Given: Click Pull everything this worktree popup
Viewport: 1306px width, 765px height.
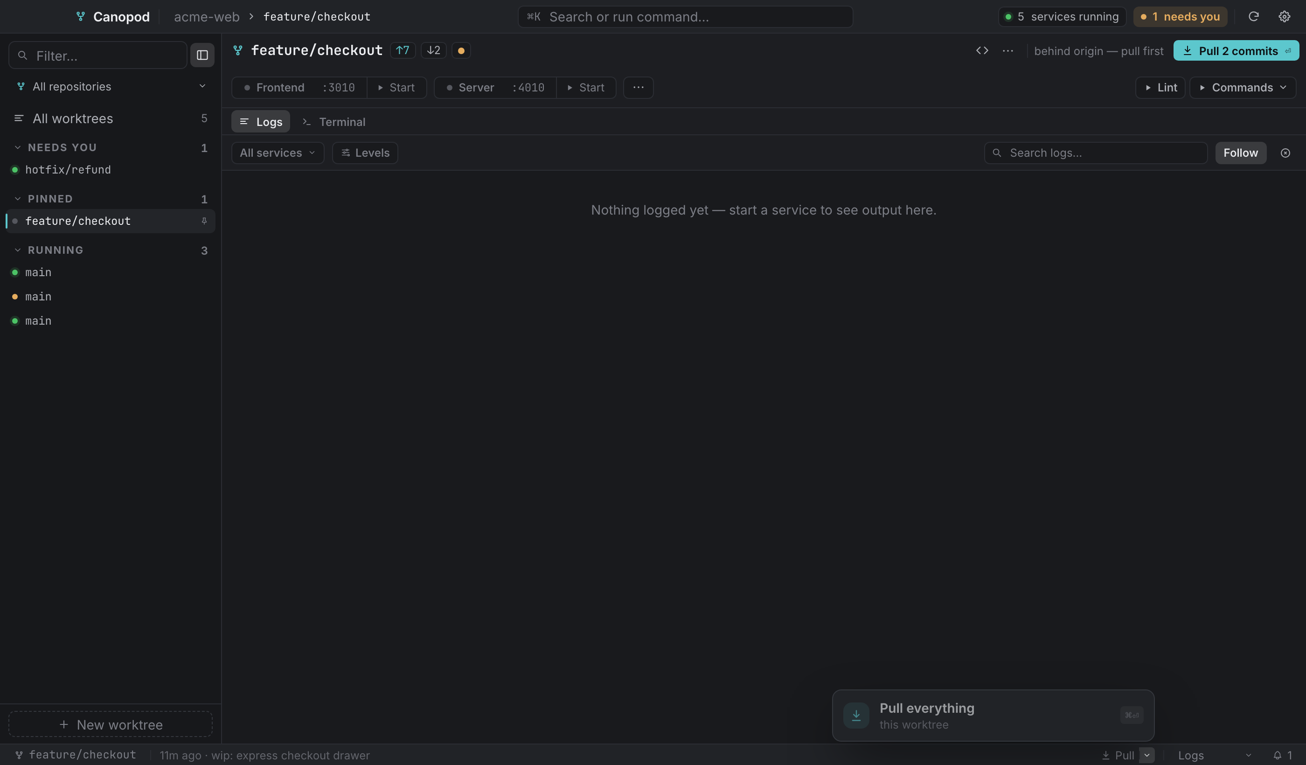Looking at the screenshot, I should click(993, 715).
